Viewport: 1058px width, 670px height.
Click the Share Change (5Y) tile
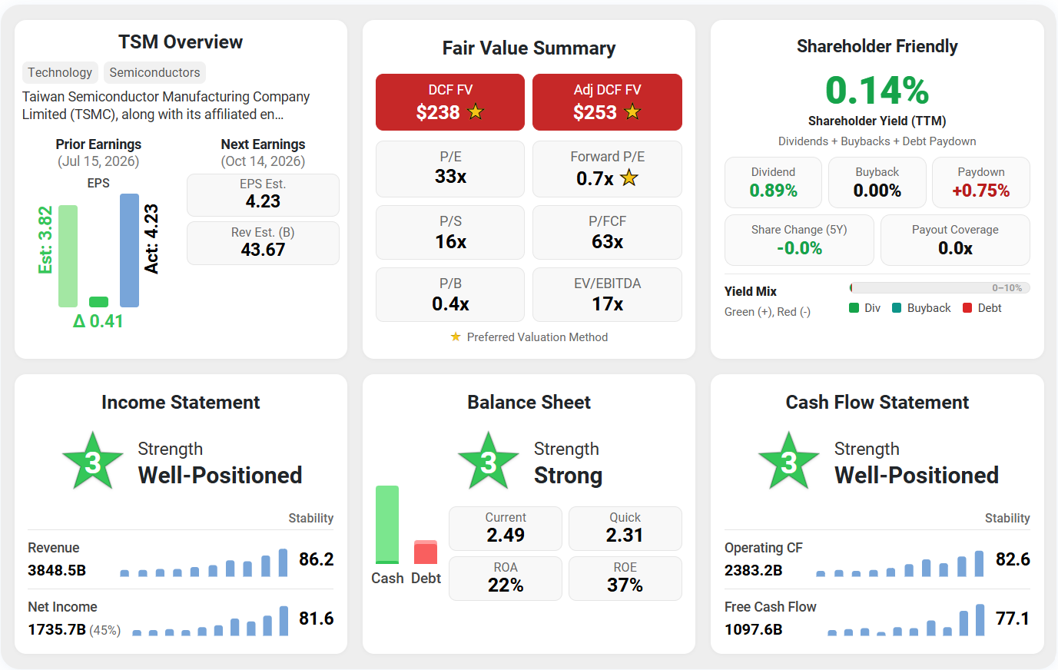pos(799,240)
